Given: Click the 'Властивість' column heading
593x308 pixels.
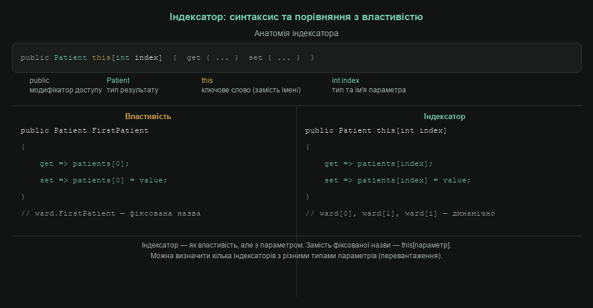Looking at the screenshot, I should [148, 117].
